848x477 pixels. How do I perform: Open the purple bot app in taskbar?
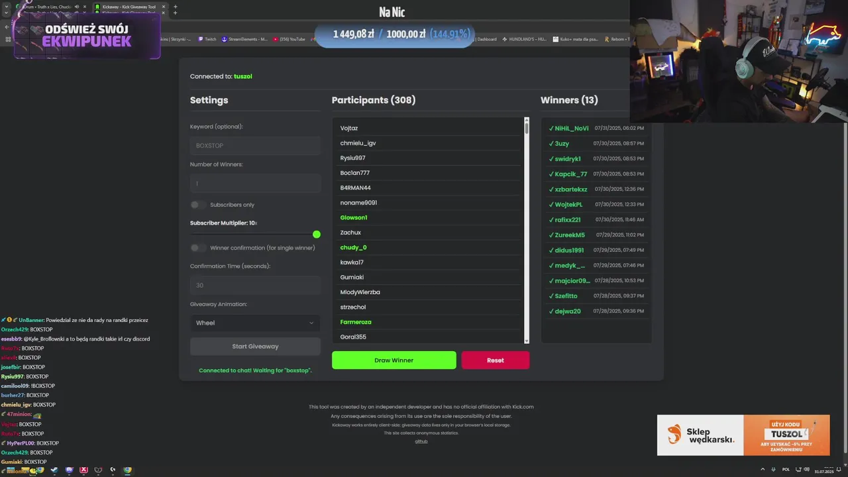click(x=70, y=470)
